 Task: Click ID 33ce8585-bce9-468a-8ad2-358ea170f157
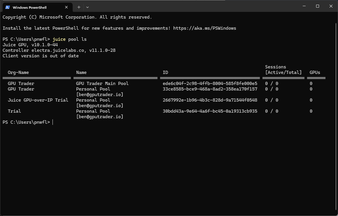pyautogui.click(x=210, y=89)
